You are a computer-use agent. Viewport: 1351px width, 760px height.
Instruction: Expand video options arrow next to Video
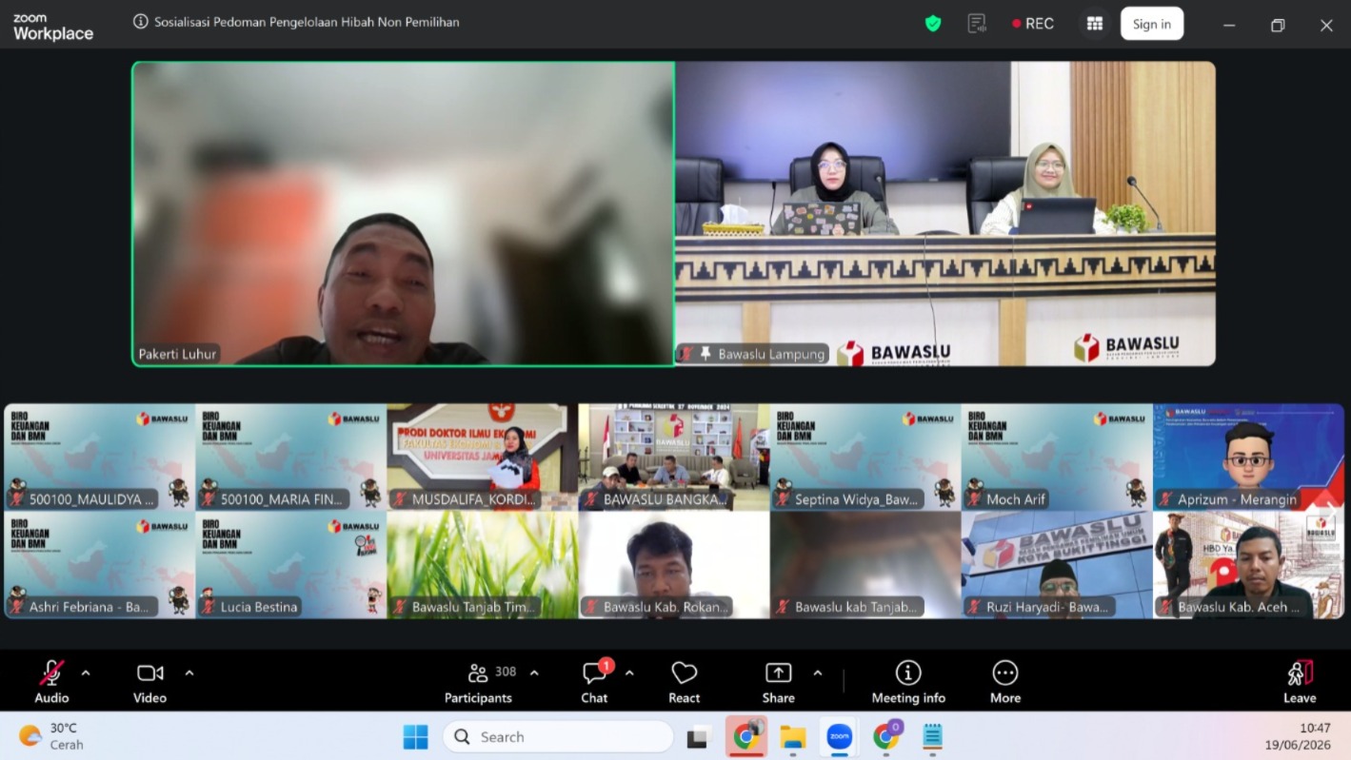(189, 672)
